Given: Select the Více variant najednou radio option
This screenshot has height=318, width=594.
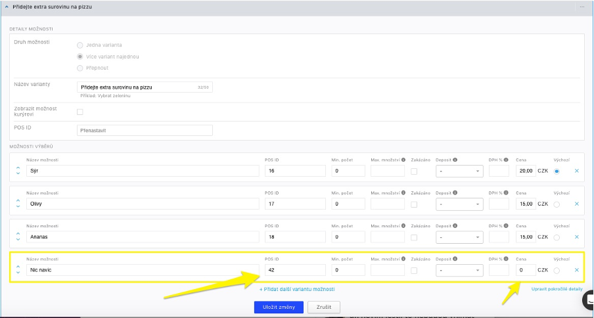Looking at the screenshot, I should coord(80,57).
